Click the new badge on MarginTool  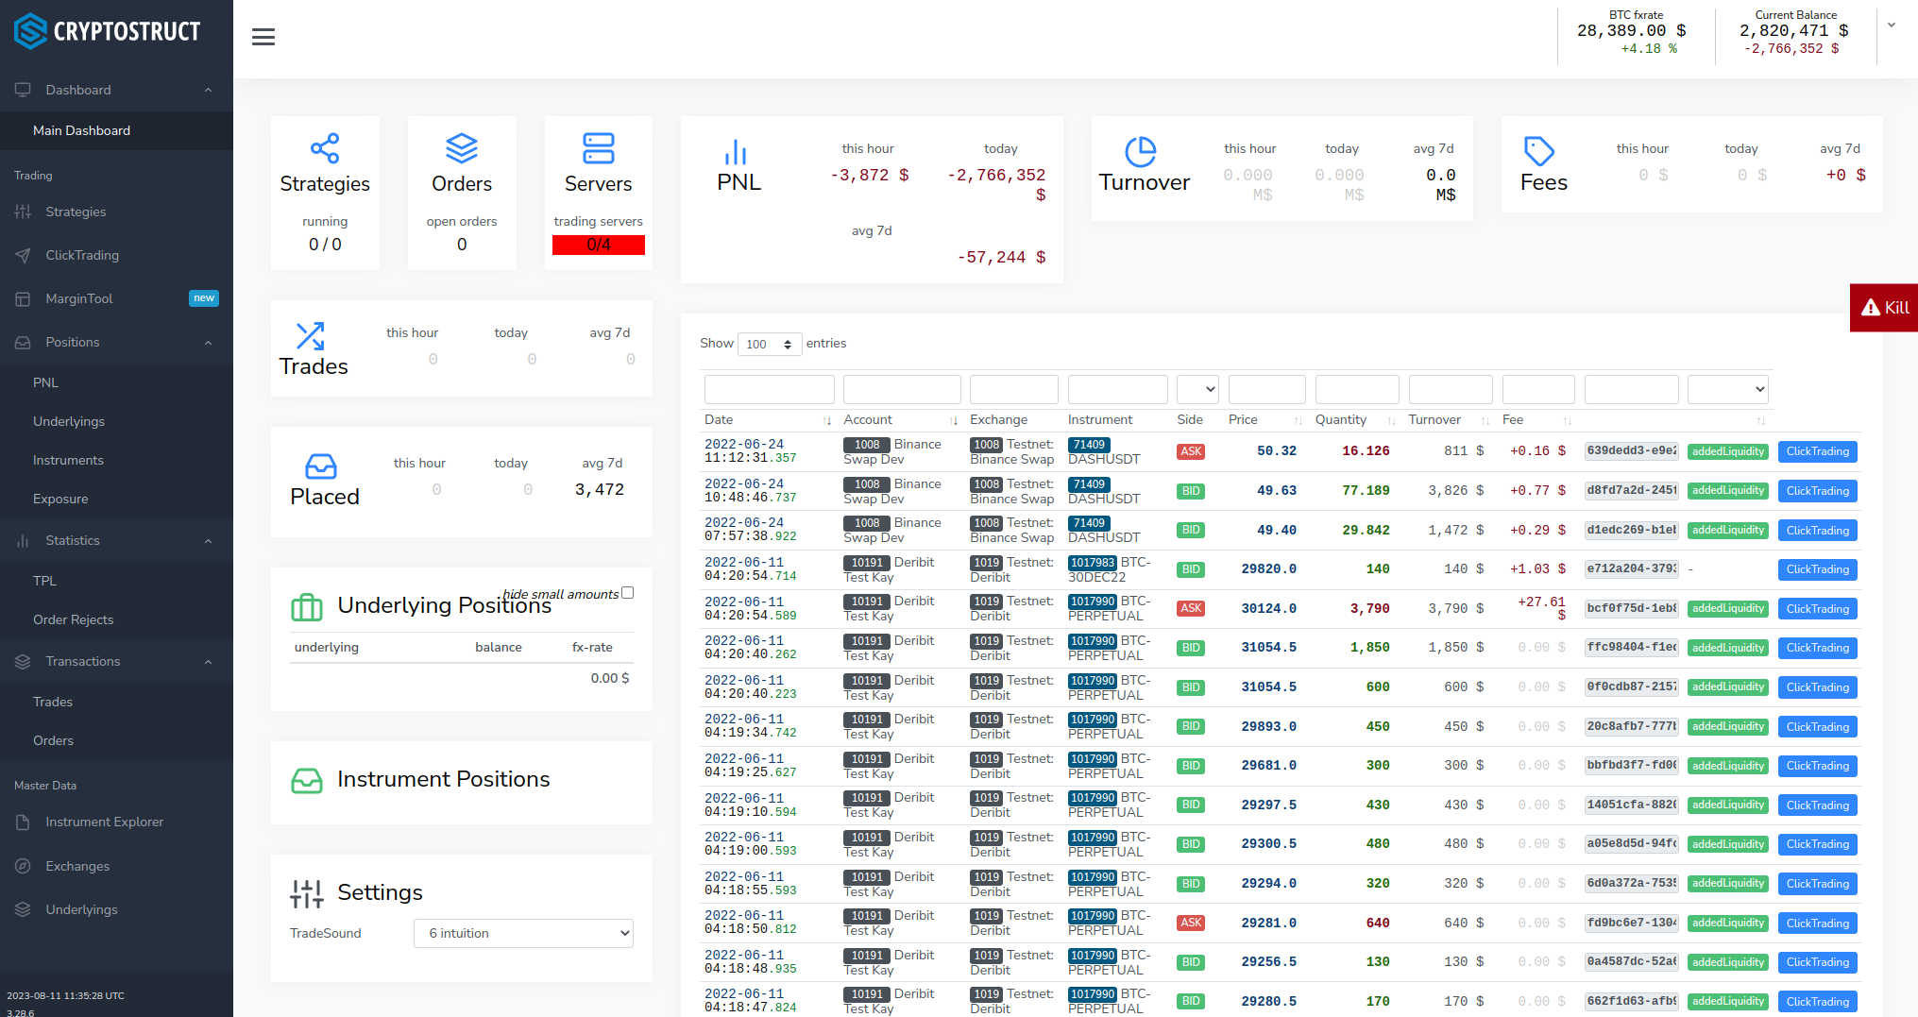click(204, 298)
